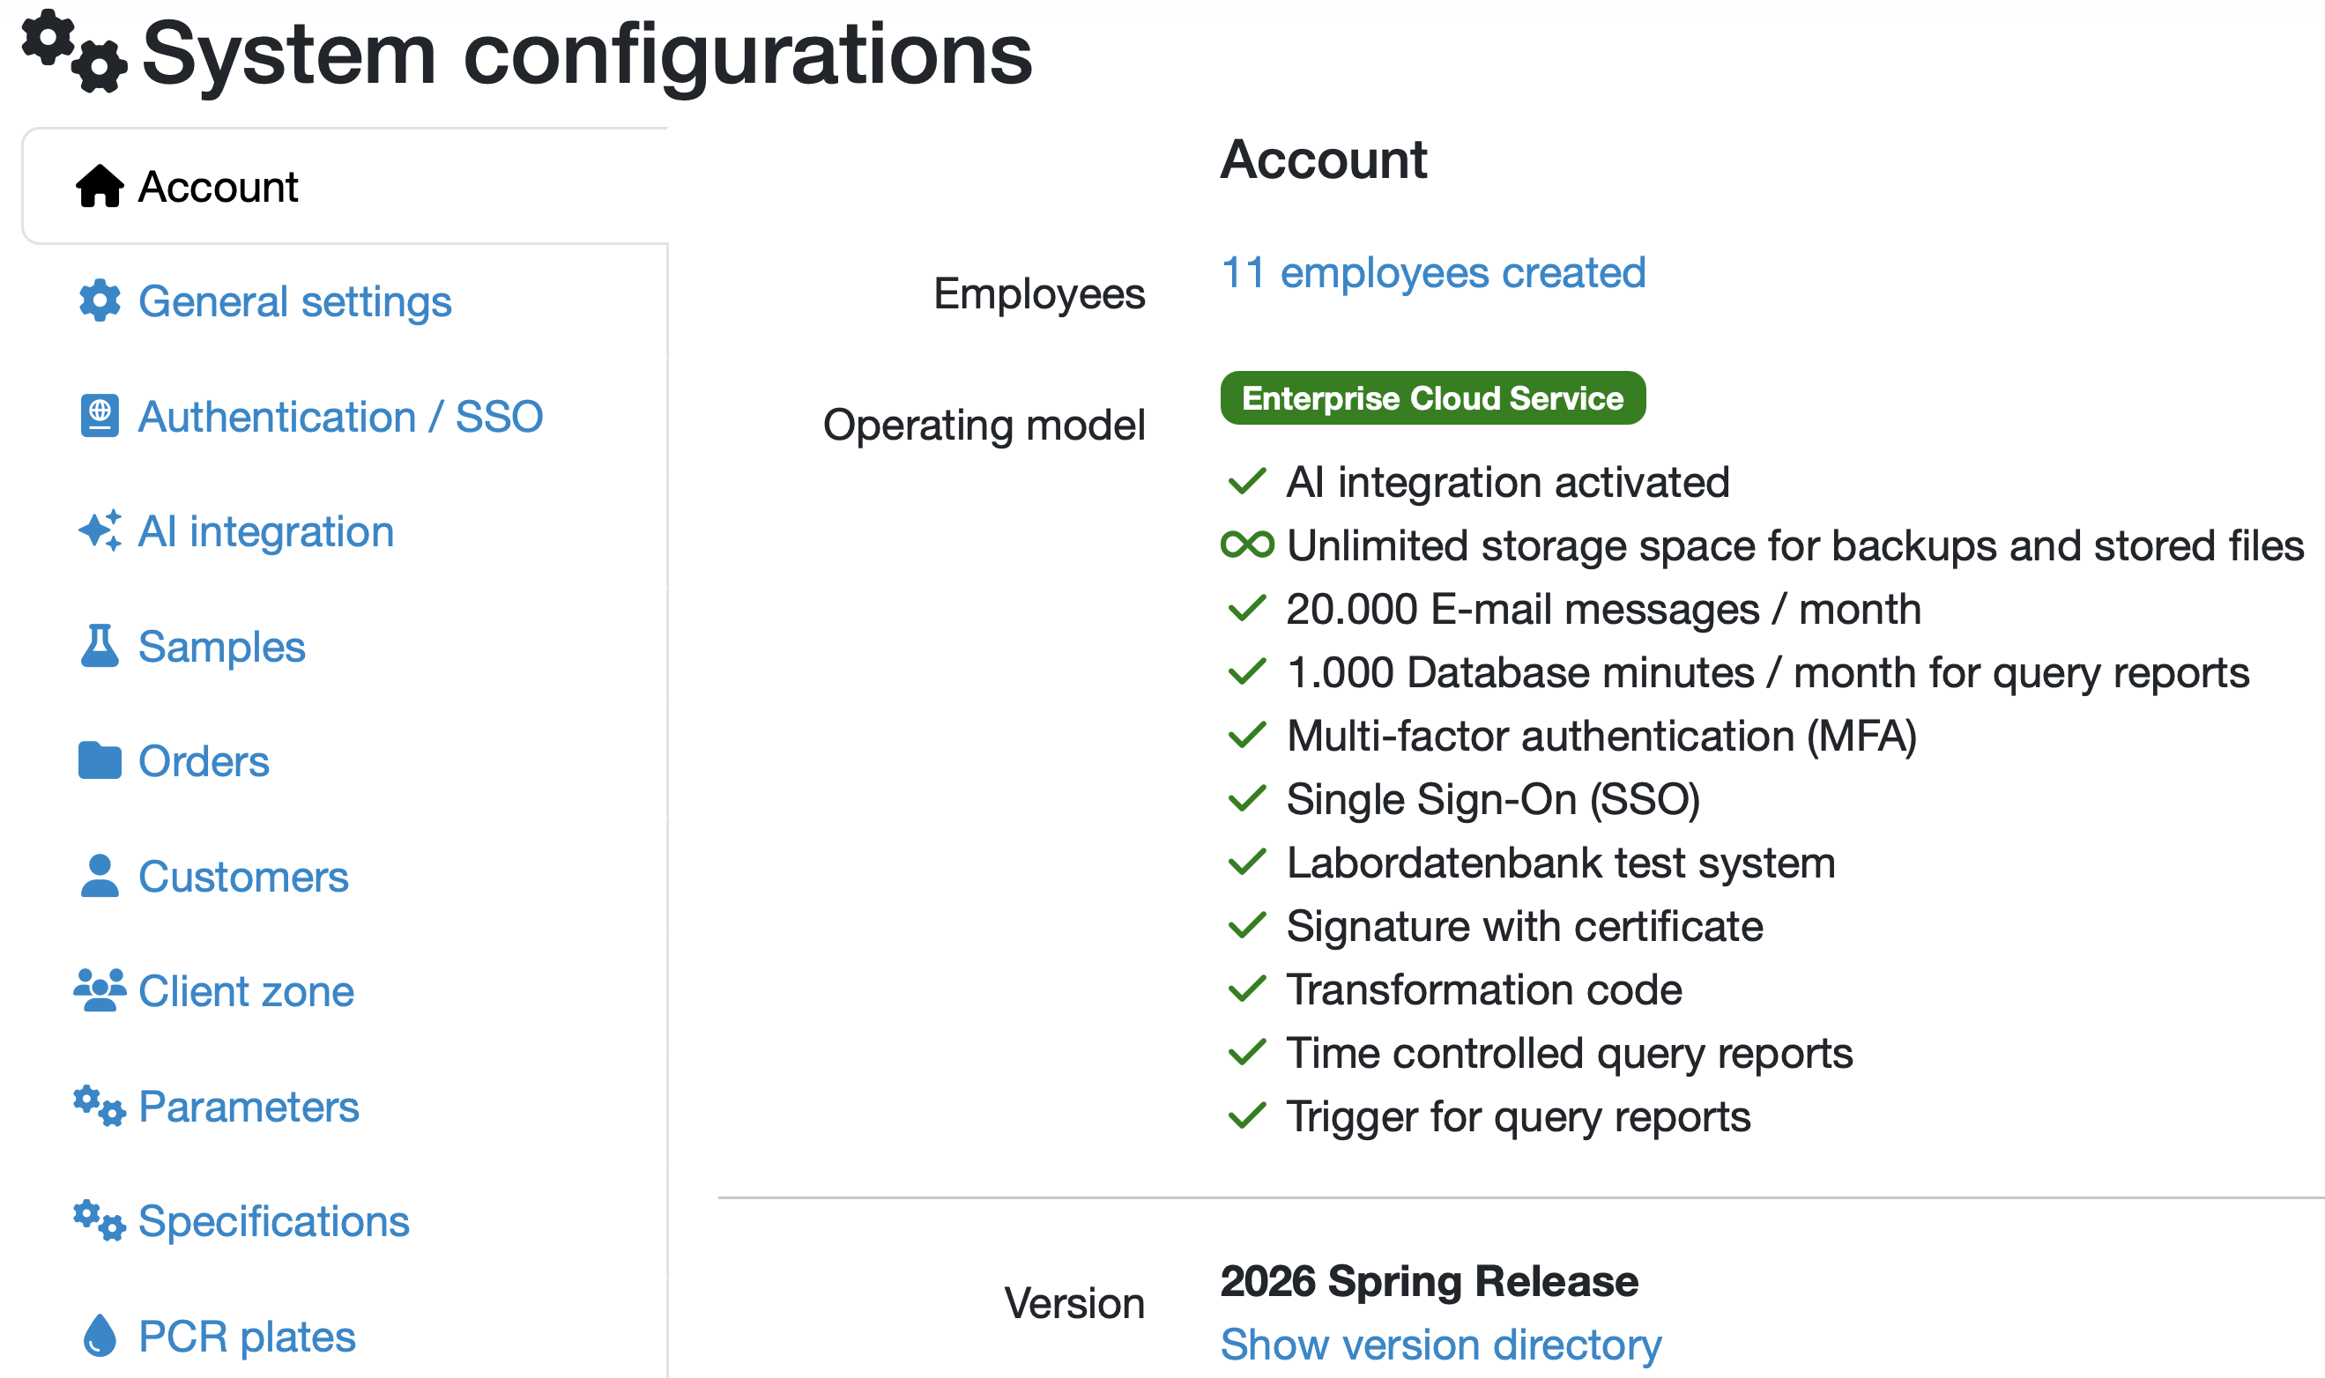Select the Account tab in sidebar

[219, 187]
